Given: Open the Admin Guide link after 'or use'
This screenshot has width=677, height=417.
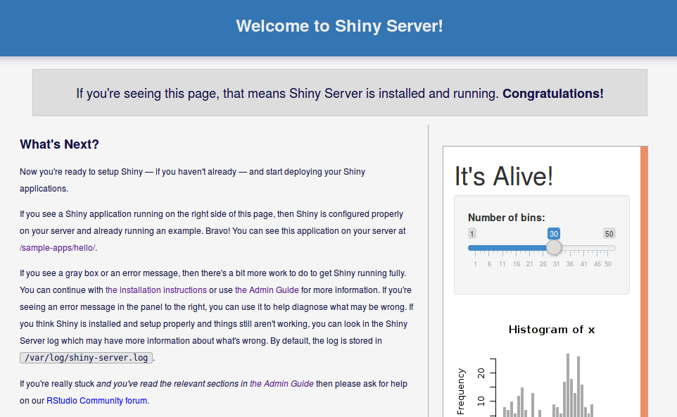Looking at the screenshot, I should click(267, 290).
